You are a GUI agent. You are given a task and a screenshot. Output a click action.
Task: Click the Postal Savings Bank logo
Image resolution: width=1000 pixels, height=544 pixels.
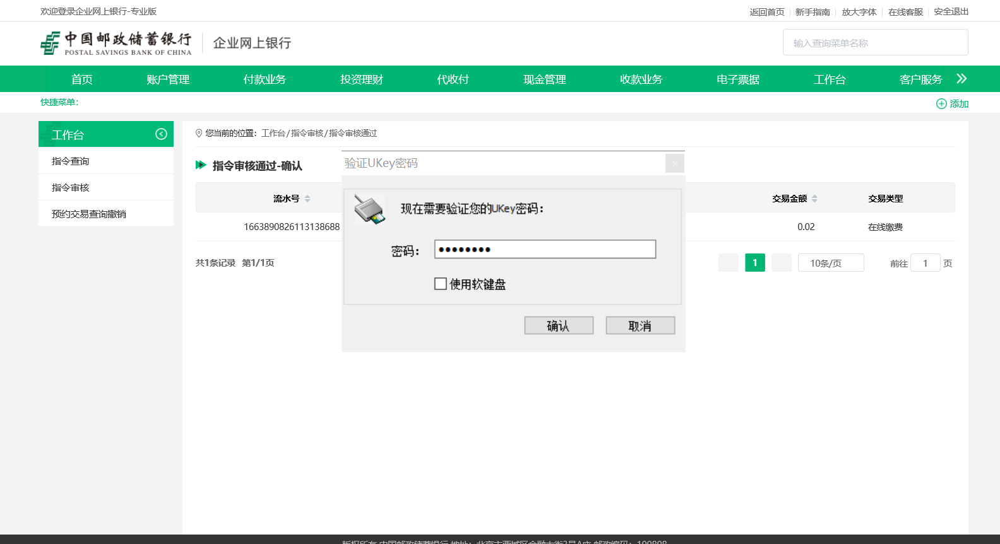click(116, 43)
